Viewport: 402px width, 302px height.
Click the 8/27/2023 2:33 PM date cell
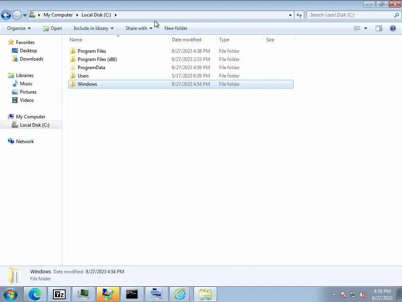[x=191, y=59]
